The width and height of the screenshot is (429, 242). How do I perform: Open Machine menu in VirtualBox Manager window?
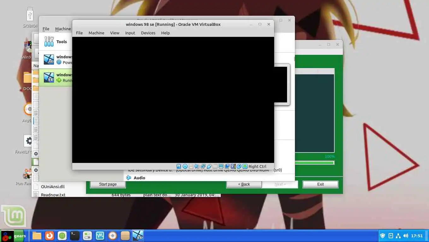click(x=63, y=29)
